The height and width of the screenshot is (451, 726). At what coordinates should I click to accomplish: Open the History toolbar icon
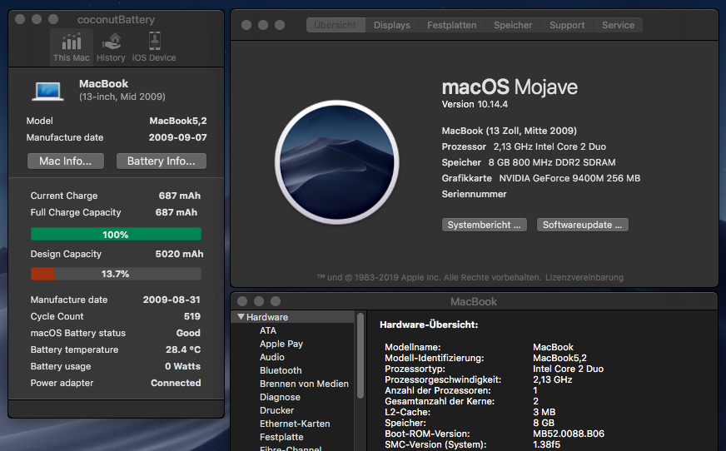point(111,47)
